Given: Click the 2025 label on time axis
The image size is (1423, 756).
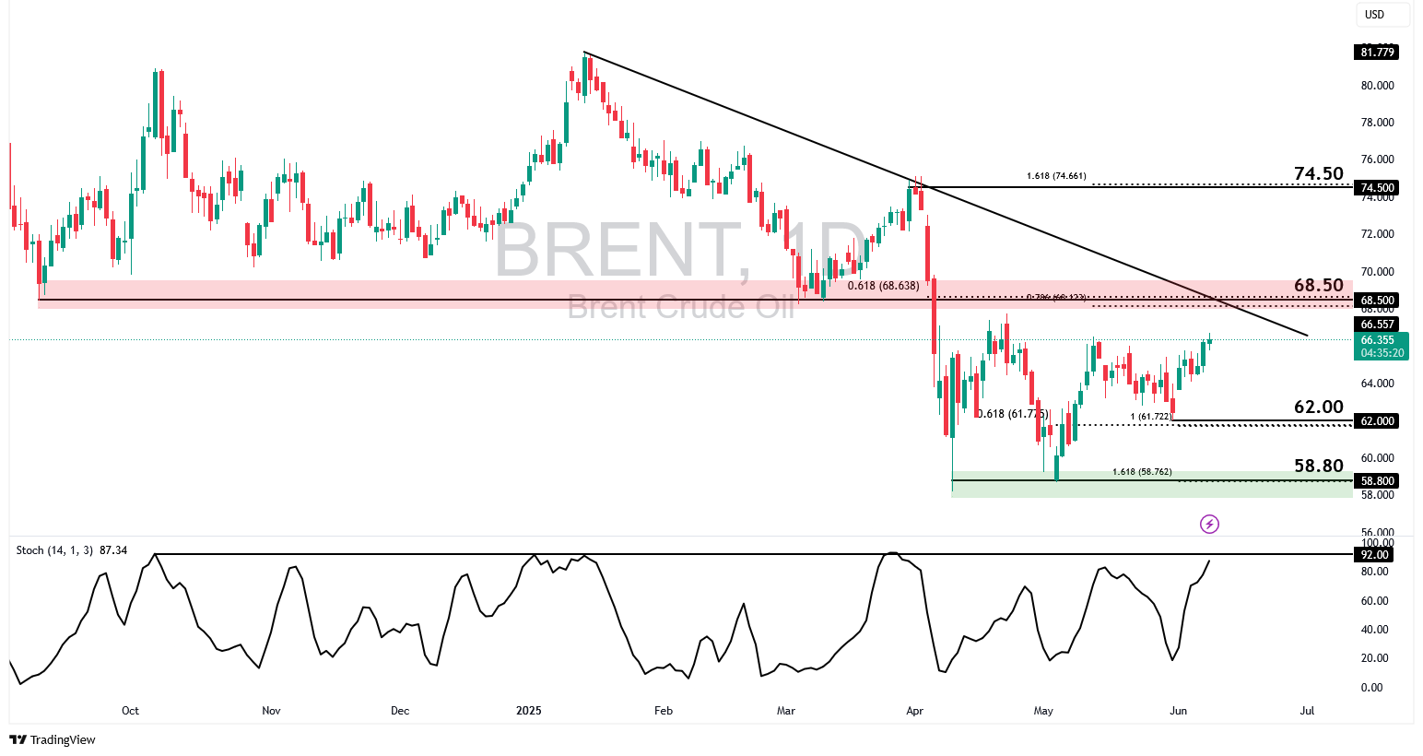Looking at the screenshot, I should [x=529, y=711].
